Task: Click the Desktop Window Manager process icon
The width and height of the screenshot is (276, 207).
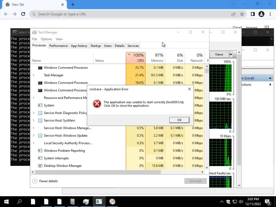Action: [40, 166]
